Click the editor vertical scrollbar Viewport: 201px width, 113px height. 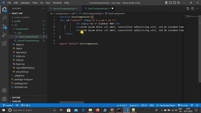pyautogui.click(x=200, y=49)
